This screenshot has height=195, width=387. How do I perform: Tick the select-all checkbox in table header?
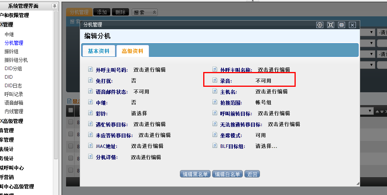pos(71,111)
